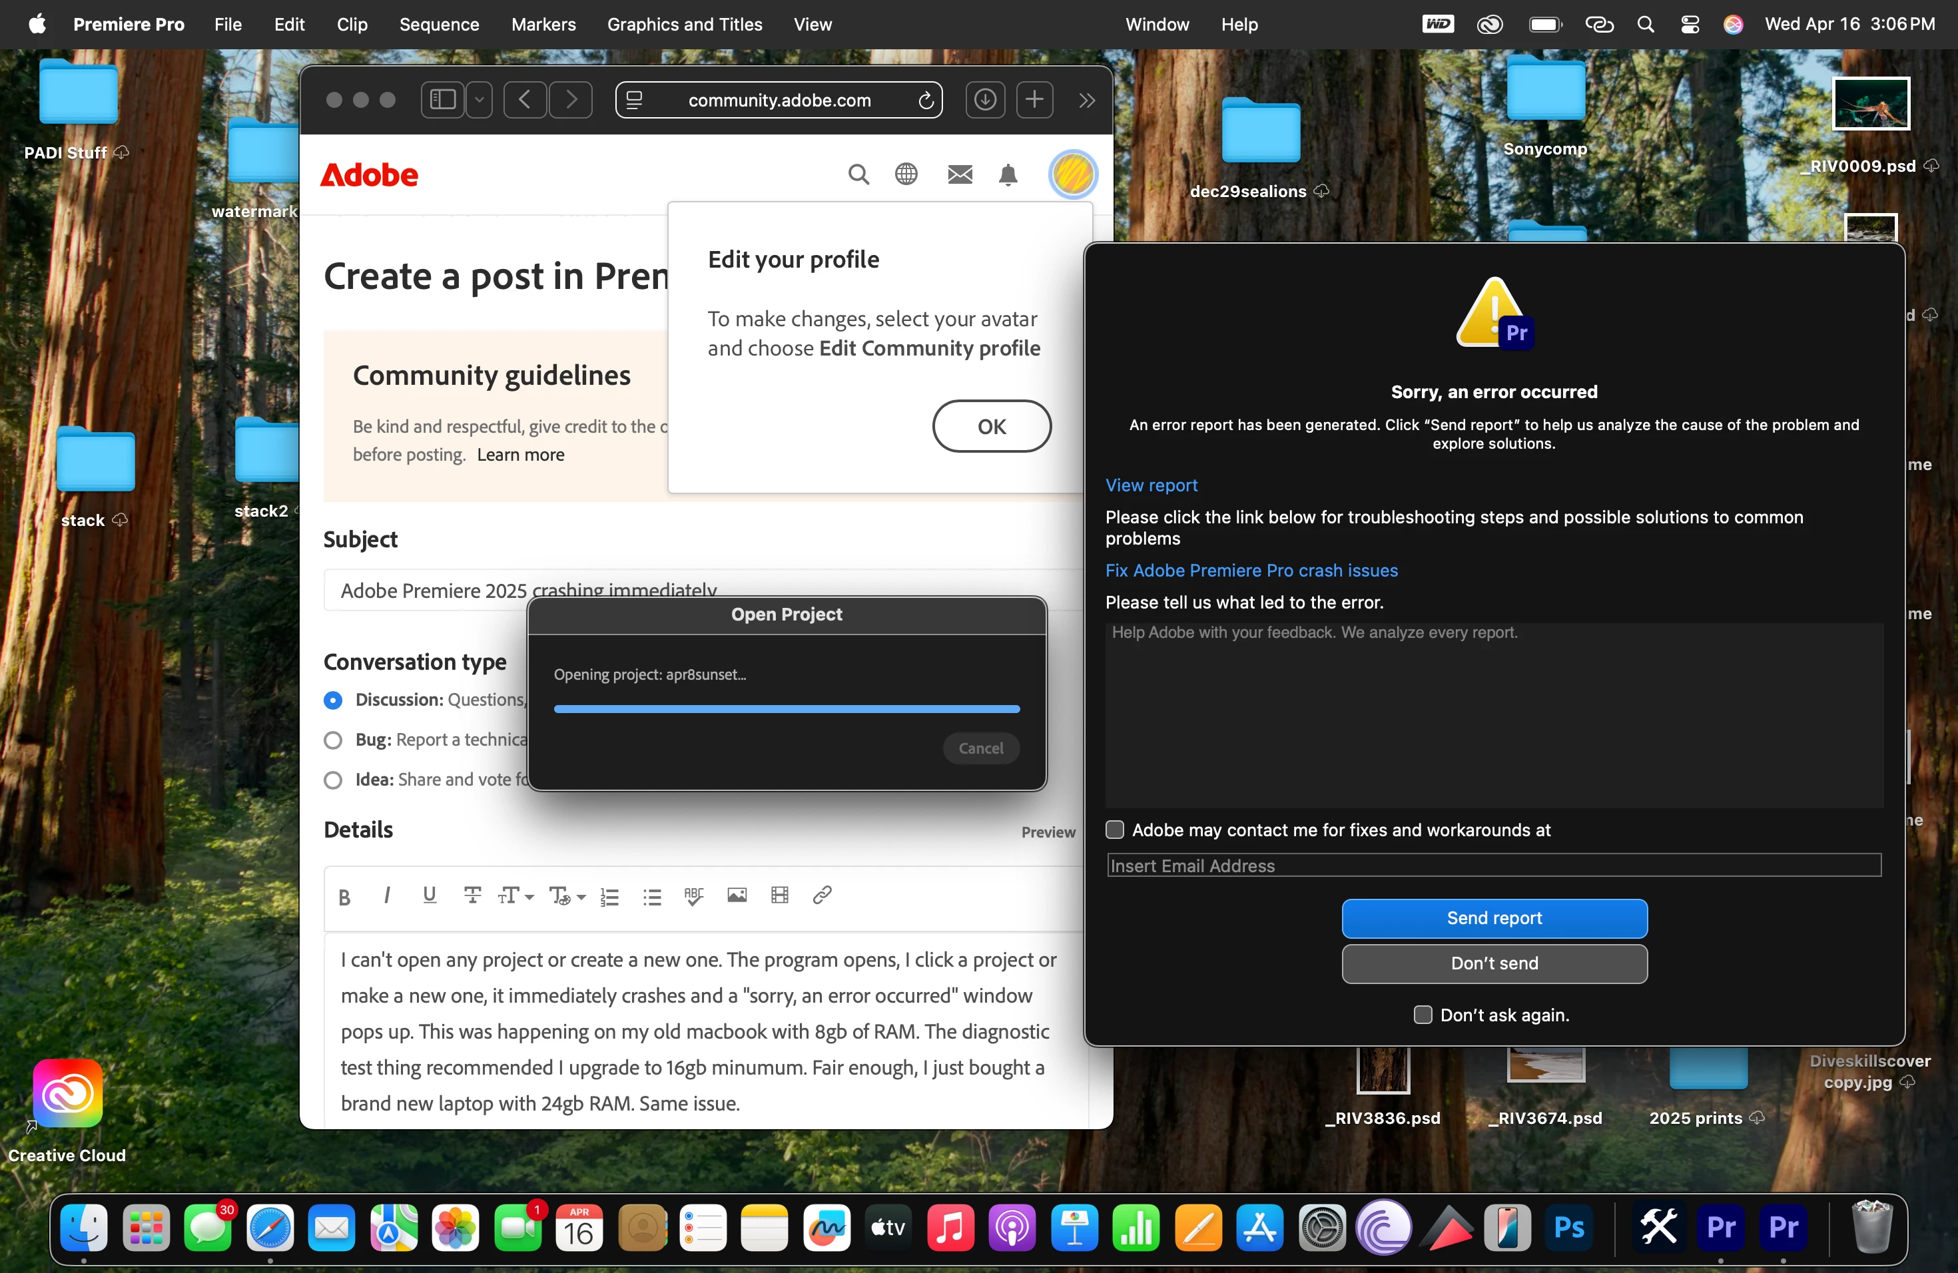This screenshot has height=1273, width=1958.
Task: Click the Insert Email Address field
Action: pyautogui.click(x=1493, y=866)
